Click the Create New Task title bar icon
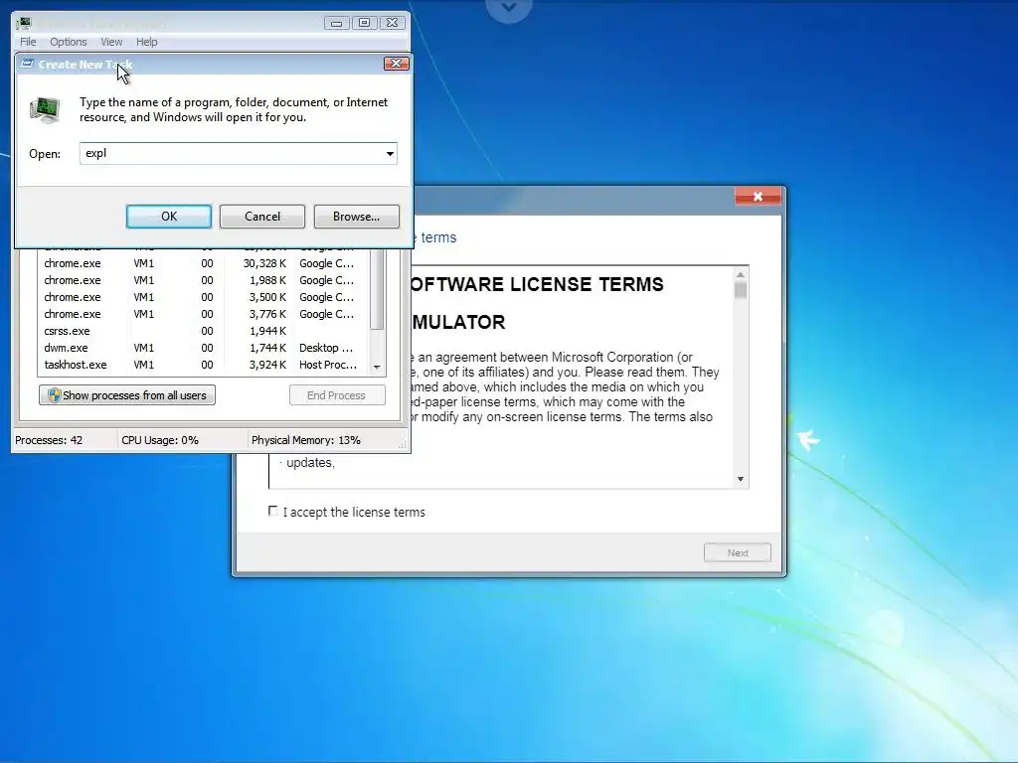This screenshot has height=763, width=1018. point(27,64)
